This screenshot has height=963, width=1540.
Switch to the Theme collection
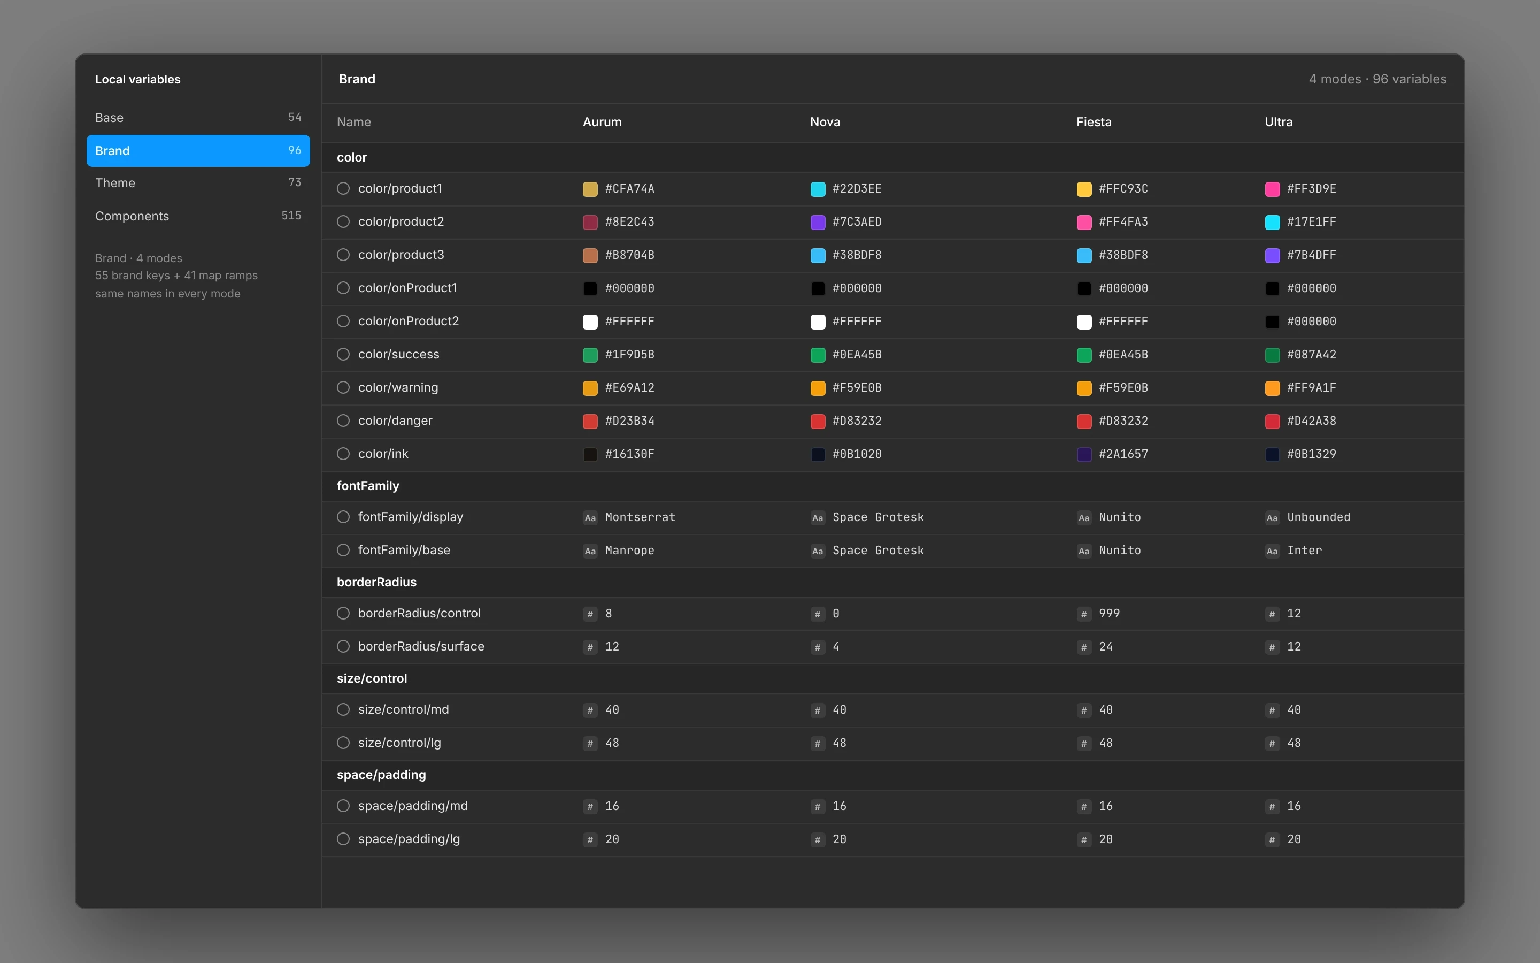coord(198,184)
